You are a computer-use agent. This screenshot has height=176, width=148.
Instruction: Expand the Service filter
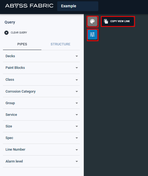[41, 115]
